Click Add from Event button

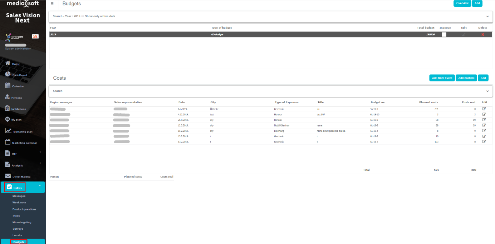442,78
